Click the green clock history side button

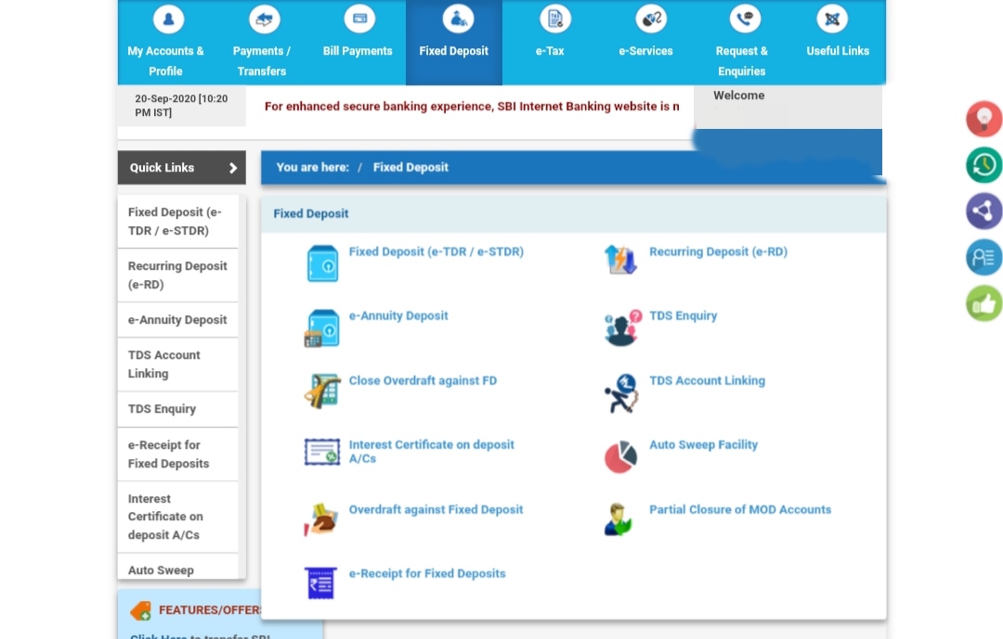click(983, 165)
